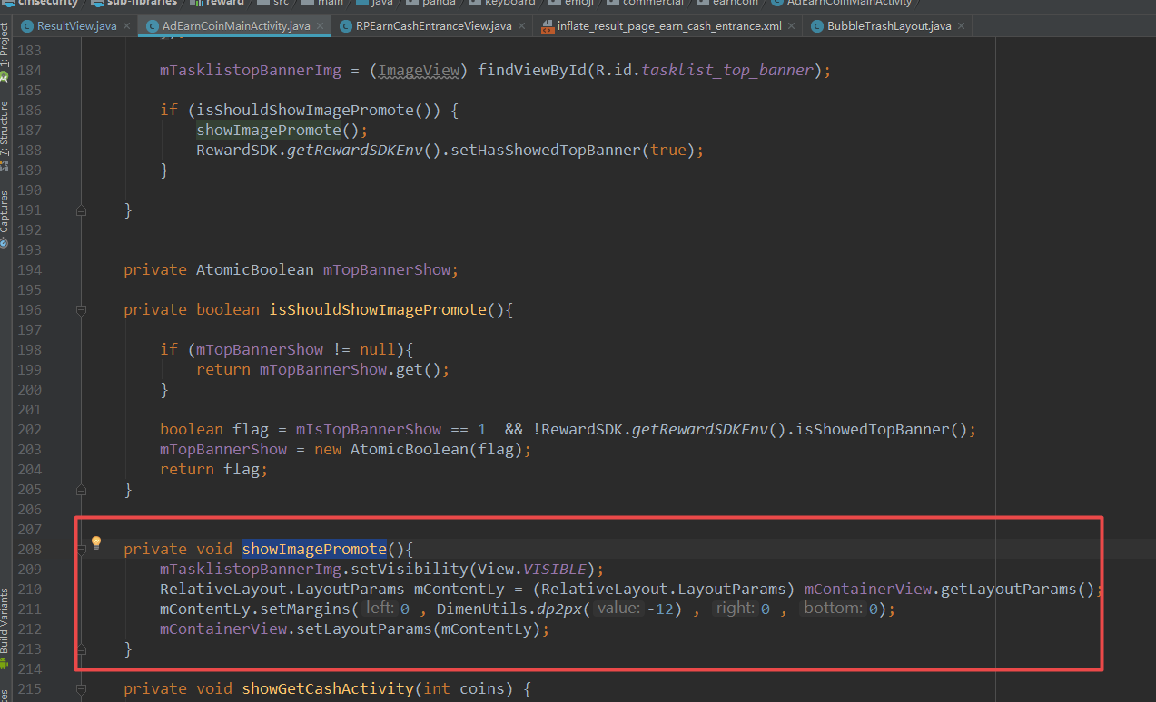
Task: Switch to the RPEarnCashEntranceView.java tab
Action: [x=433, y=26]
